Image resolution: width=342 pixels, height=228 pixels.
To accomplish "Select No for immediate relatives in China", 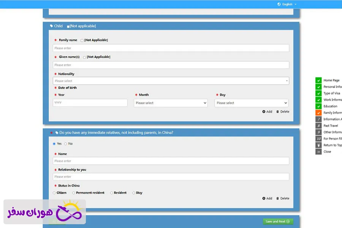I will coord(65,144).
